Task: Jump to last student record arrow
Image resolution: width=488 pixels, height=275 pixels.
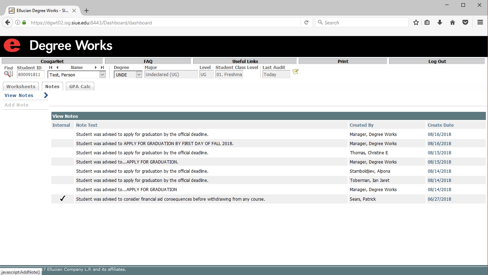Action: (x=102, y=68)
